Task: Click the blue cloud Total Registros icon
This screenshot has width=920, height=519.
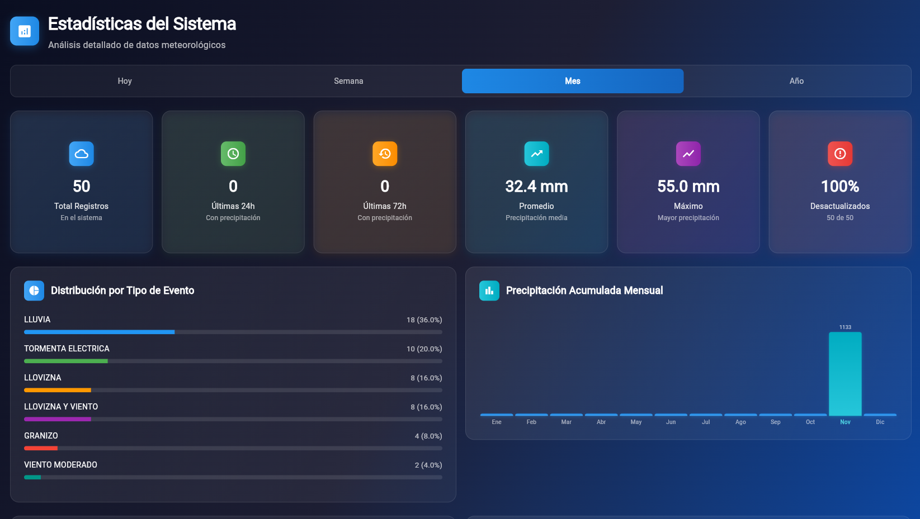Action: click(x=82, y=154)
